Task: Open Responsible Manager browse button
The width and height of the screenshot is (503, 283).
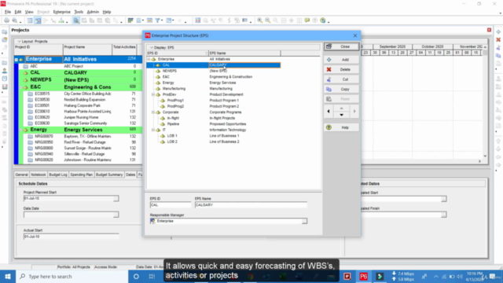Action: (304, 221)
